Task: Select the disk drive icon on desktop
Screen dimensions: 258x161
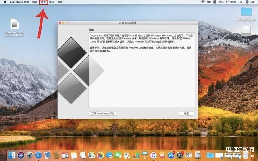Action: (246, 32)
